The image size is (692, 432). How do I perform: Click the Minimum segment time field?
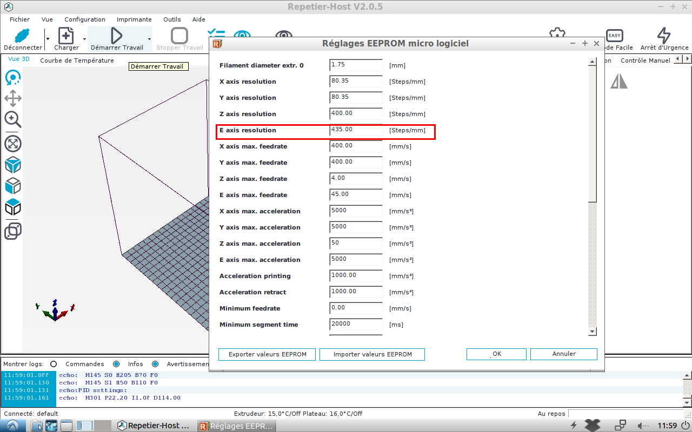(356, 325)
